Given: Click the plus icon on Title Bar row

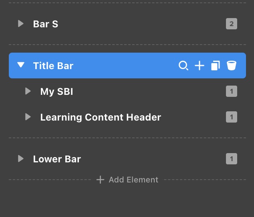Looking at the screenshot, I should [200, 66].
